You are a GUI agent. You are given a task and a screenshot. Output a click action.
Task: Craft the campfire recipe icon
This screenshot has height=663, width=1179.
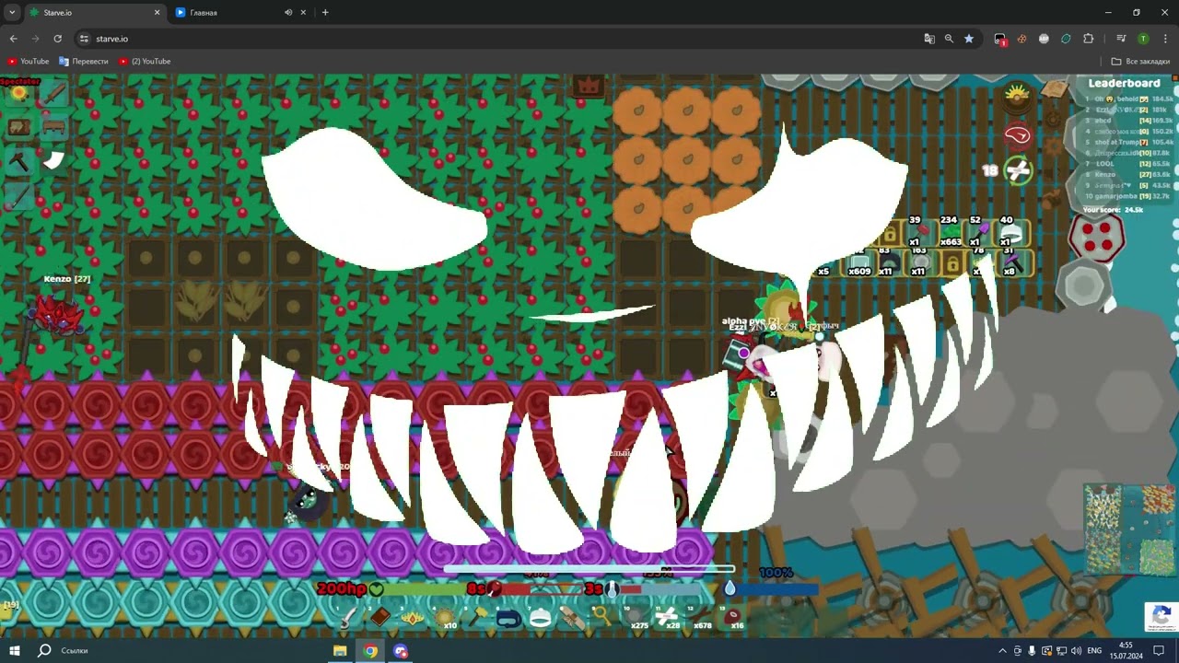(x=19, y=93)
